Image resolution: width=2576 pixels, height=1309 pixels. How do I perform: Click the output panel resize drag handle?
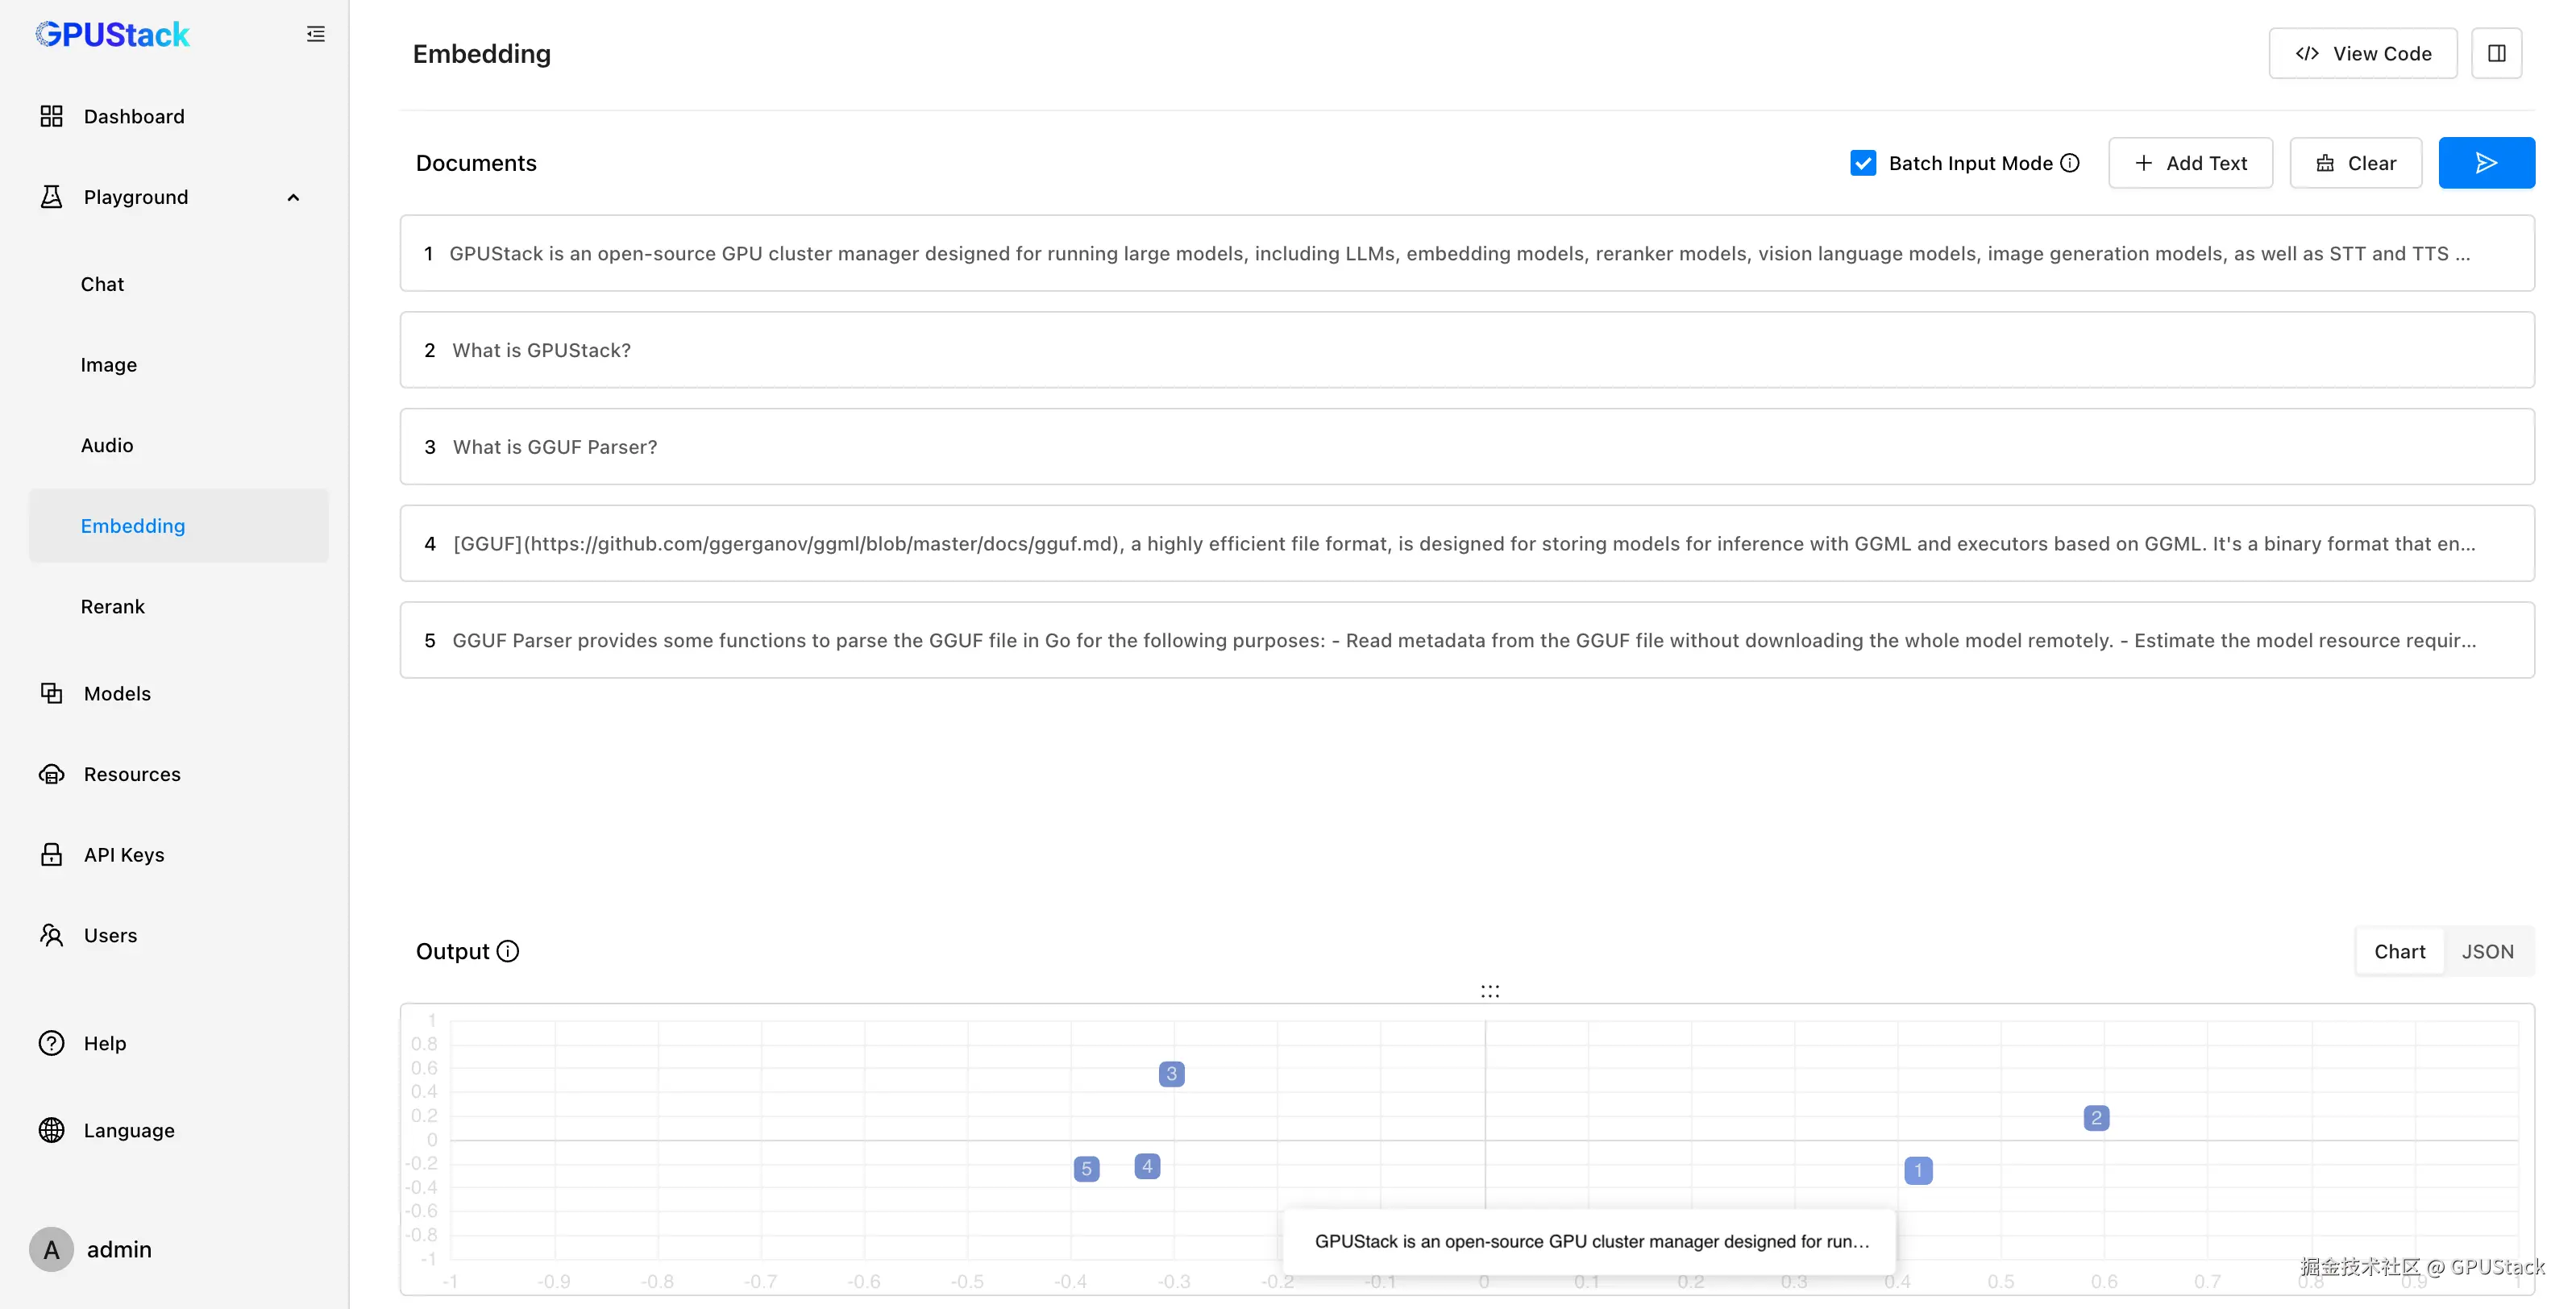[x=1489, y=991]
